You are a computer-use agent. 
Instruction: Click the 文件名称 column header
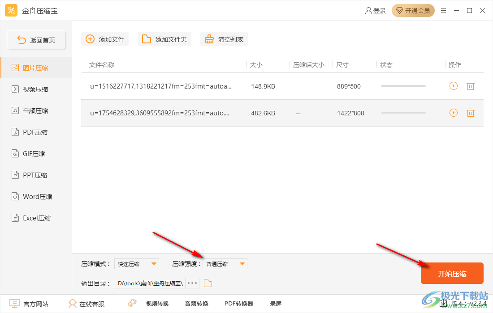[x=102, y=65]
